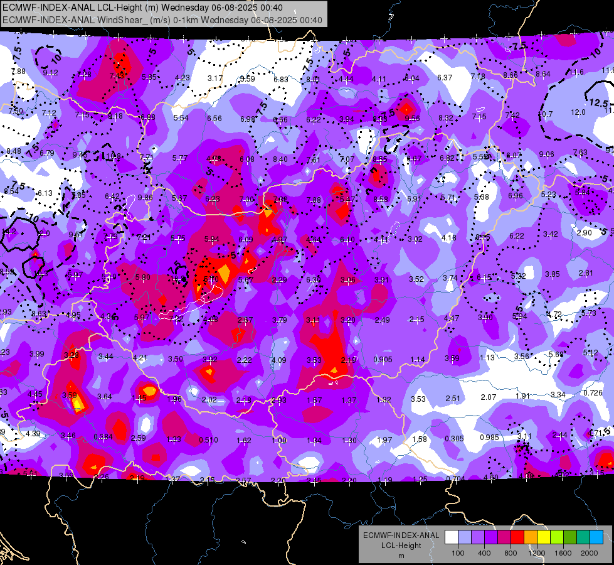Click the legend tick label 800

click(511, 553)
